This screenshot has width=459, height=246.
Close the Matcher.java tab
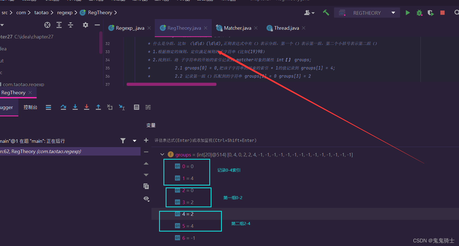click(x=256, y=28)
